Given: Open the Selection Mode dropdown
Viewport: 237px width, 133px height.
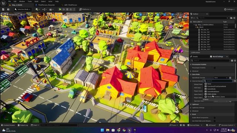Looking at the screenshot, I should point(23,9).
